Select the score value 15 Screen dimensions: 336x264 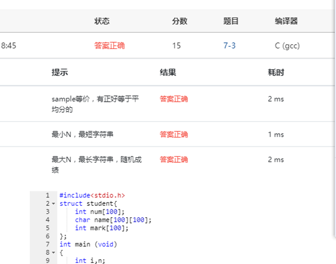point(176,45)
